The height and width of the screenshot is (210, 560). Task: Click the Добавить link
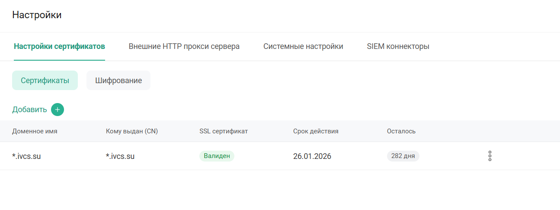tap(29, 110)
